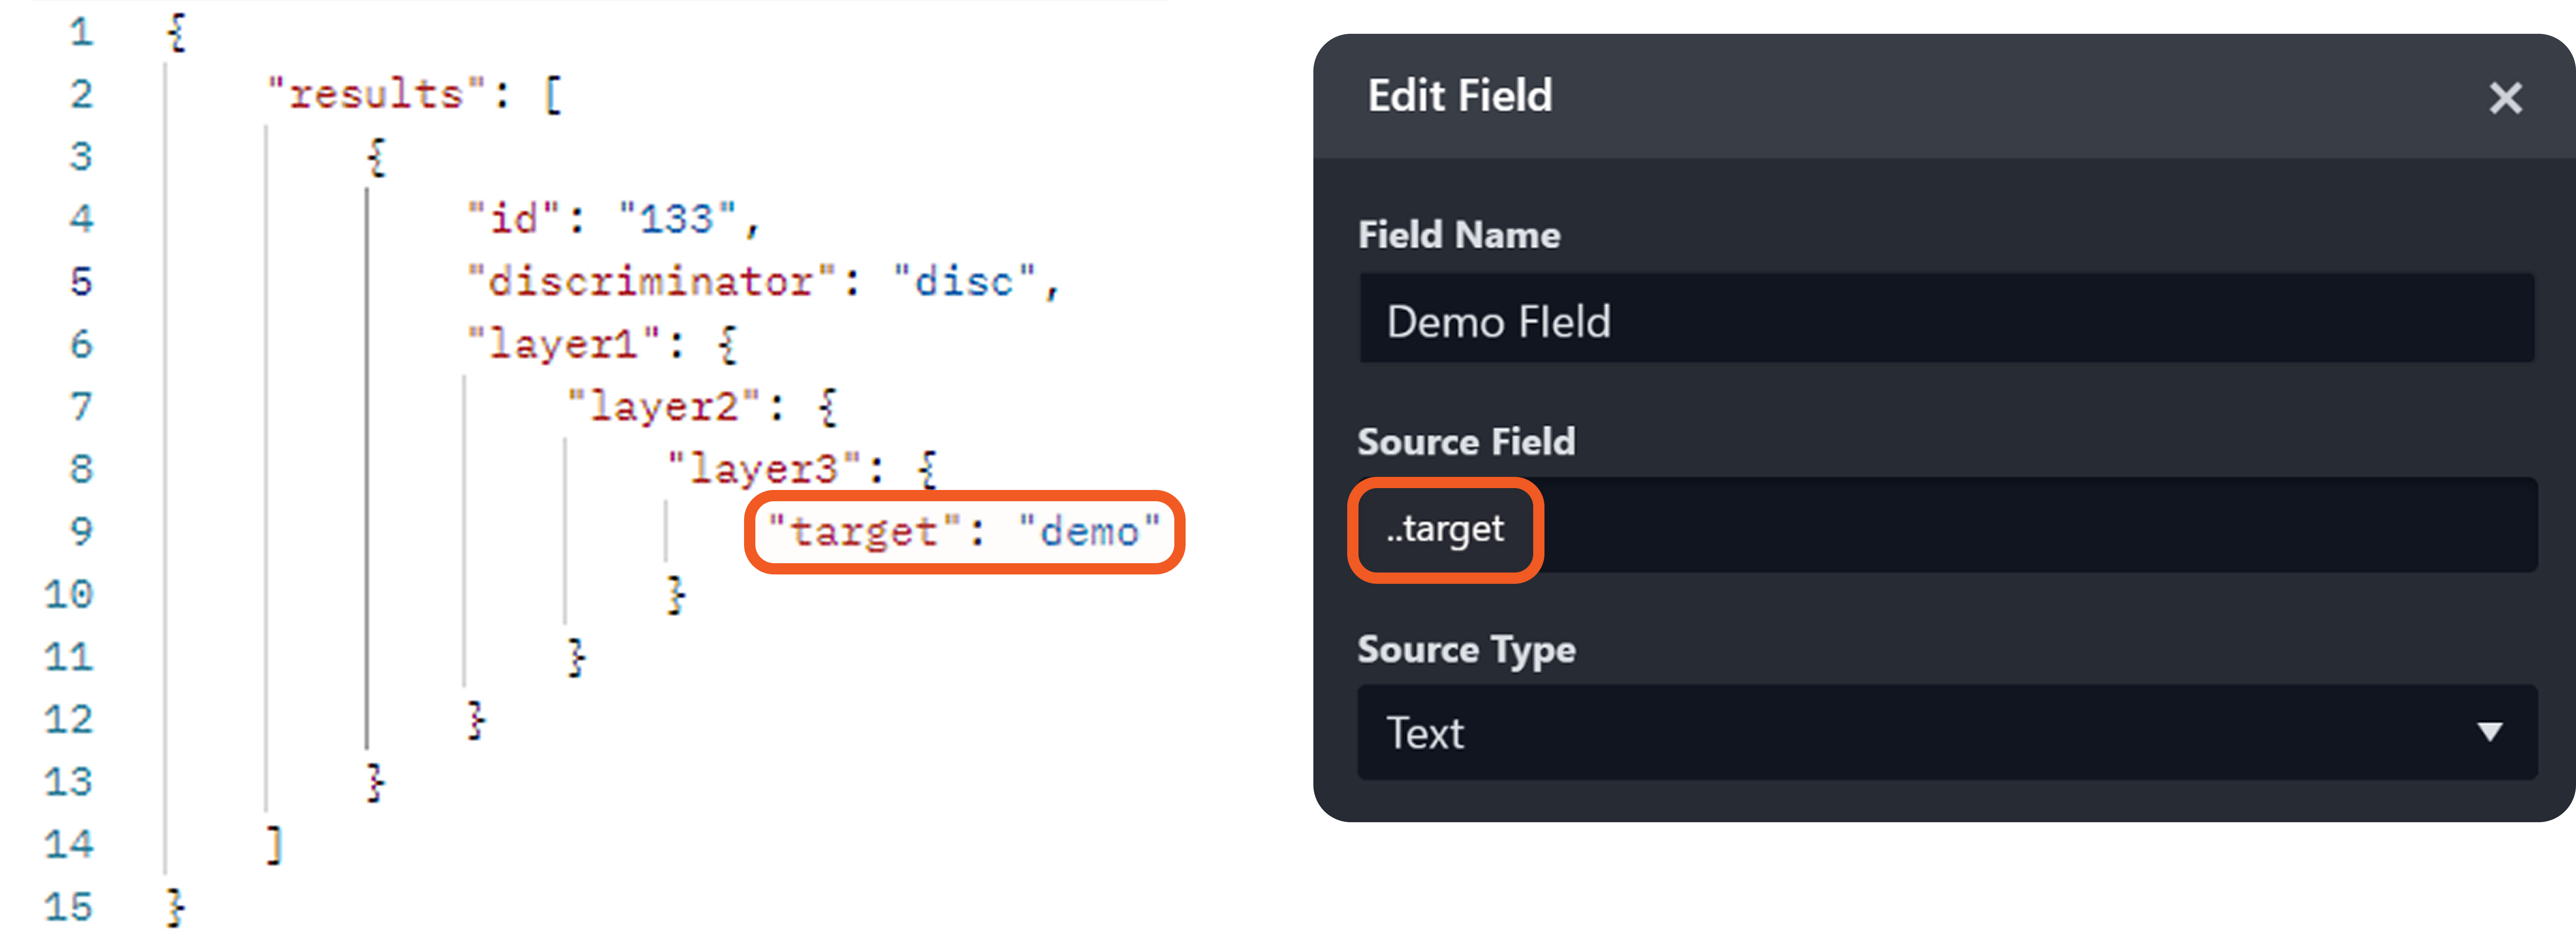Click the "layer2" key in the JSON
The height and width of the screenshot is (948, 2576).
pos(665,406)
